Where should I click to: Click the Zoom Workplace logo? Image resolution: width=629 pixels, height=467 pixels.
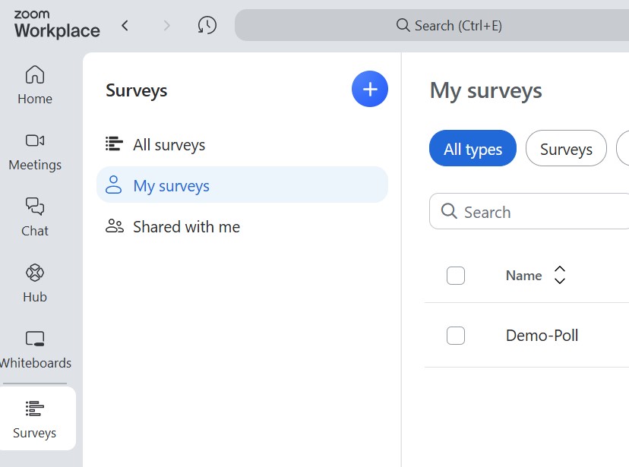[57, 24]
